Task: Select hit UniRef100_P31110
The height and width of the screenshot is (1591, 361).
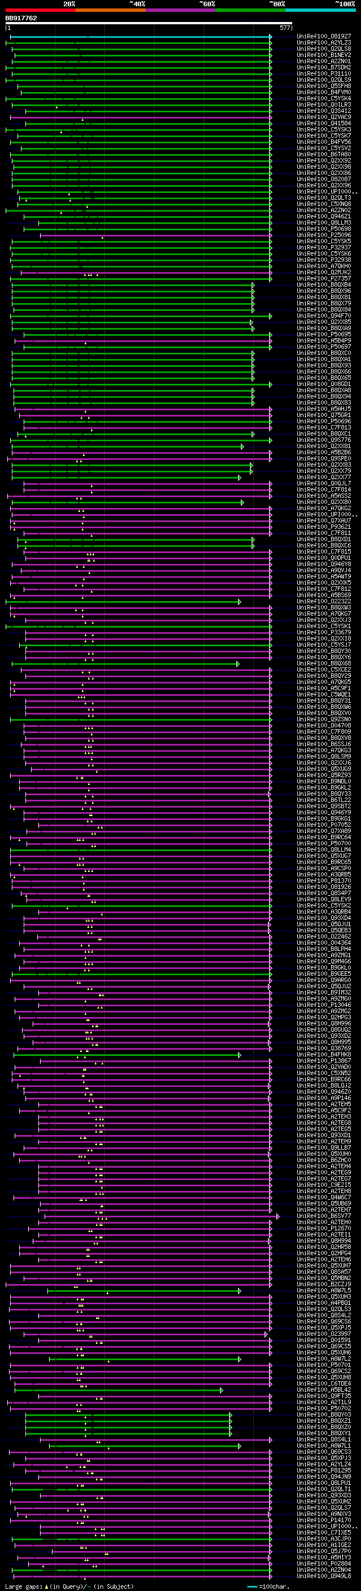Action: click(x=324, y=73)
